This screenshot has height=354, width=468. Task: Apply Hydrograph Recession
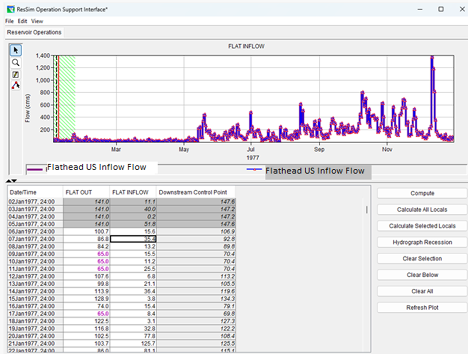click(422, 243)
